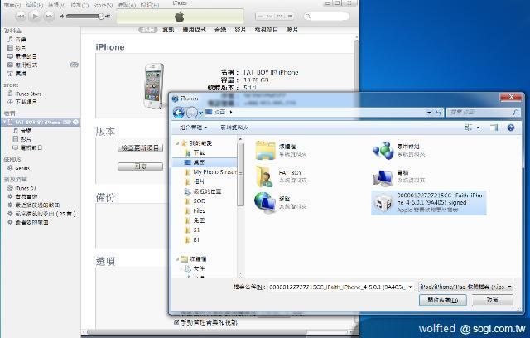Switch iTunes to grid view button
Viewport: 530px width, 338px height.
tap(280, 17)
